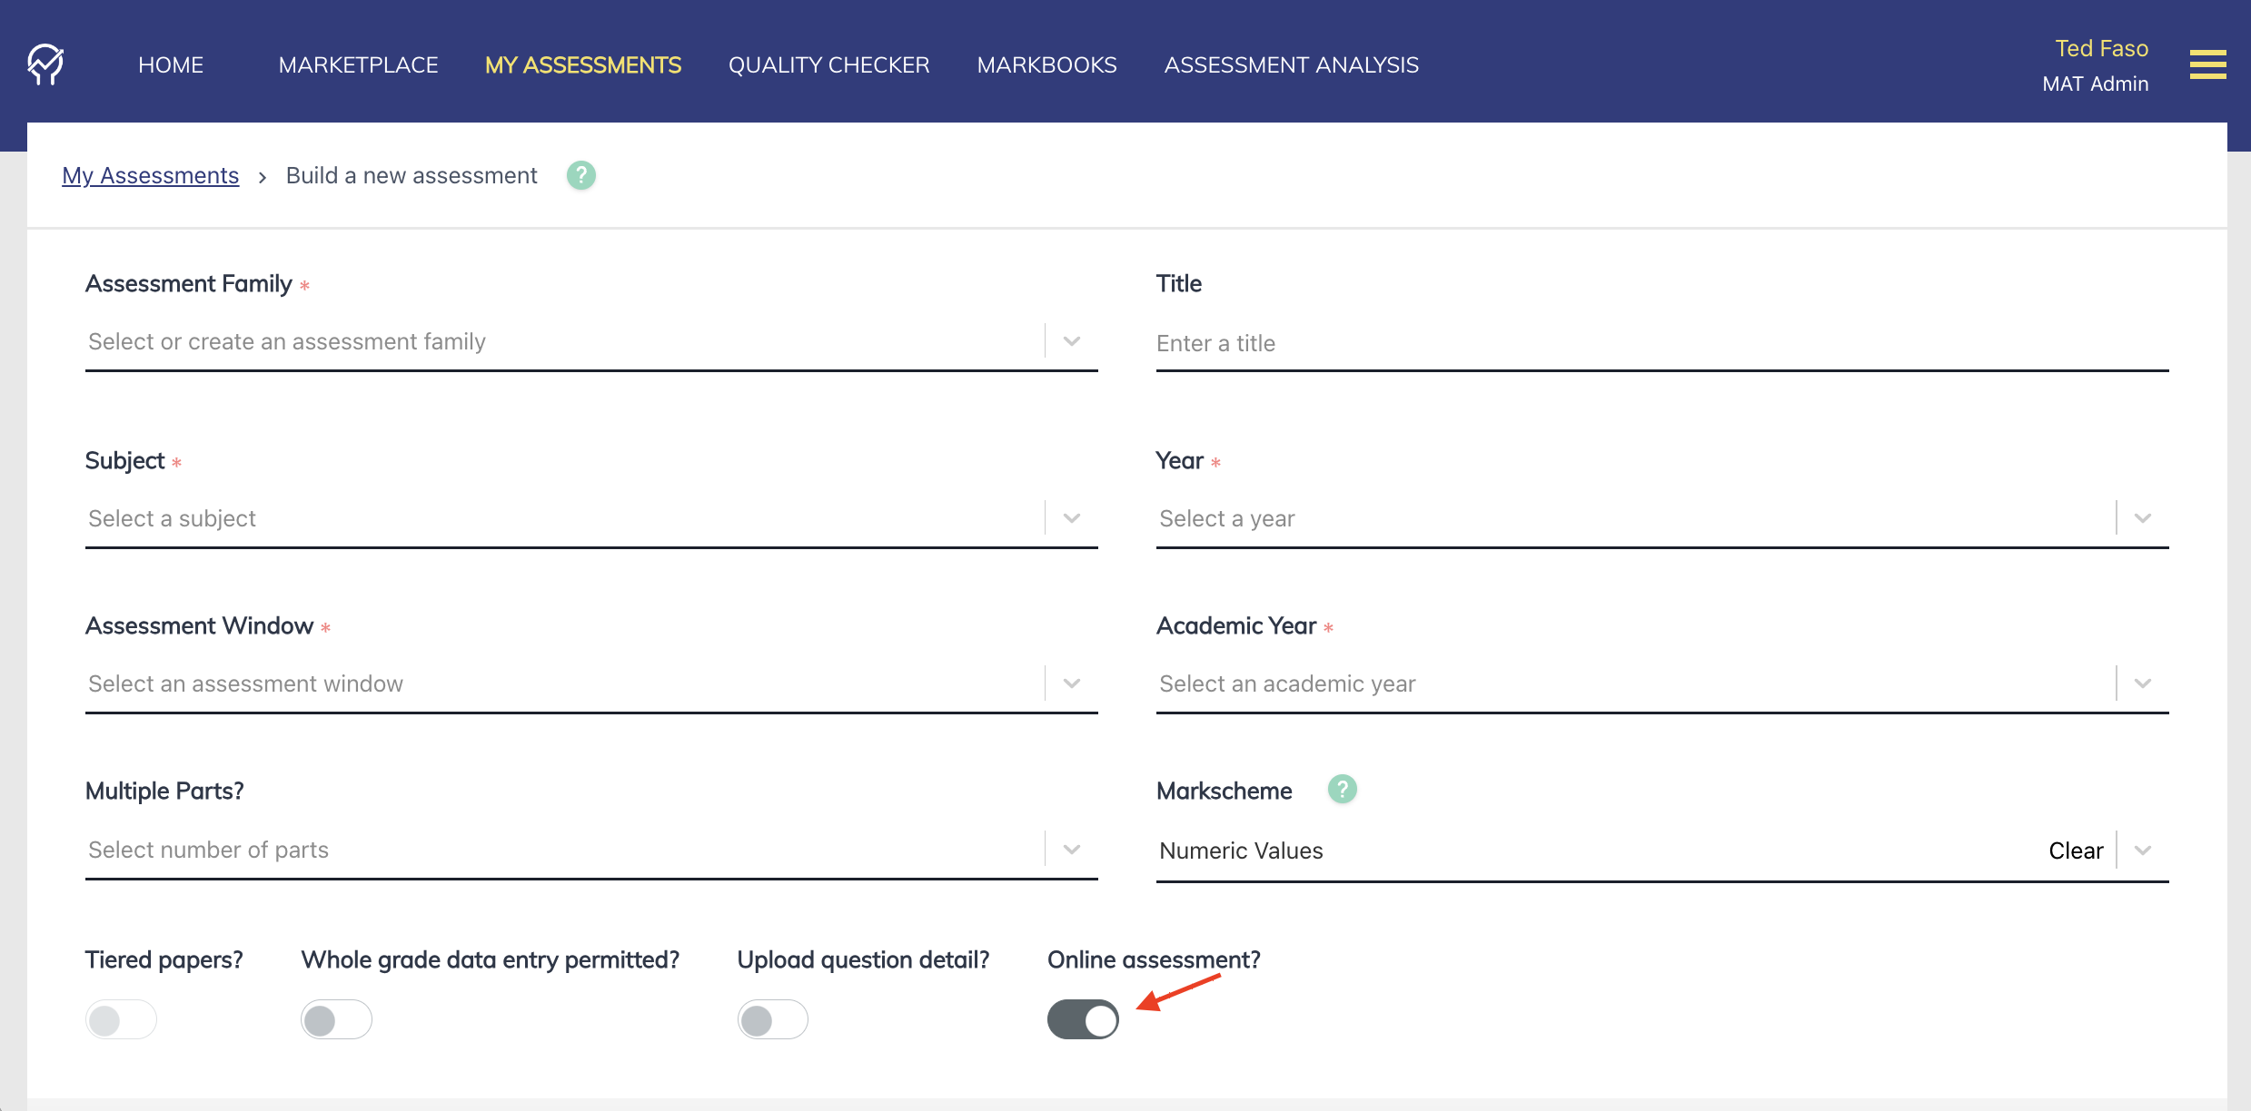
Task: Open the hamburger menu at top right
Action: 2207,64
